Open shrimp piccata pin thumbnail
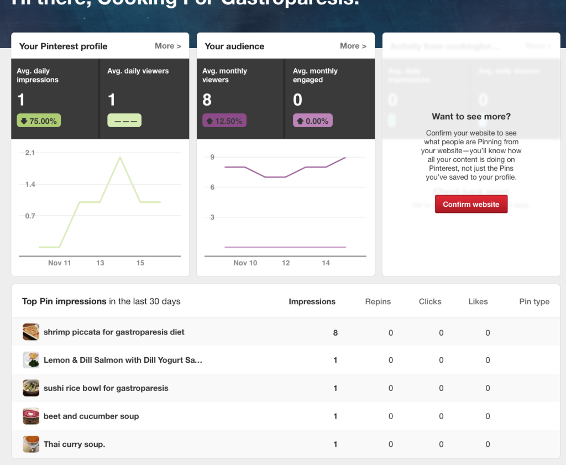Image resolution: width=566 pixels, height=465 pixels. coord(31,332)
